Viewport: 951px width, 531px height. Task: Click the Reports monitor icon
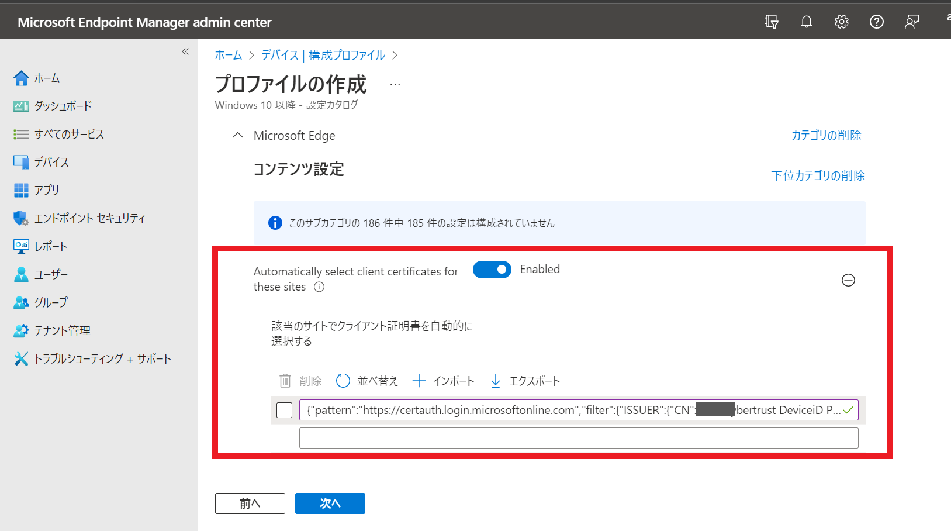[x=21, y=246]
